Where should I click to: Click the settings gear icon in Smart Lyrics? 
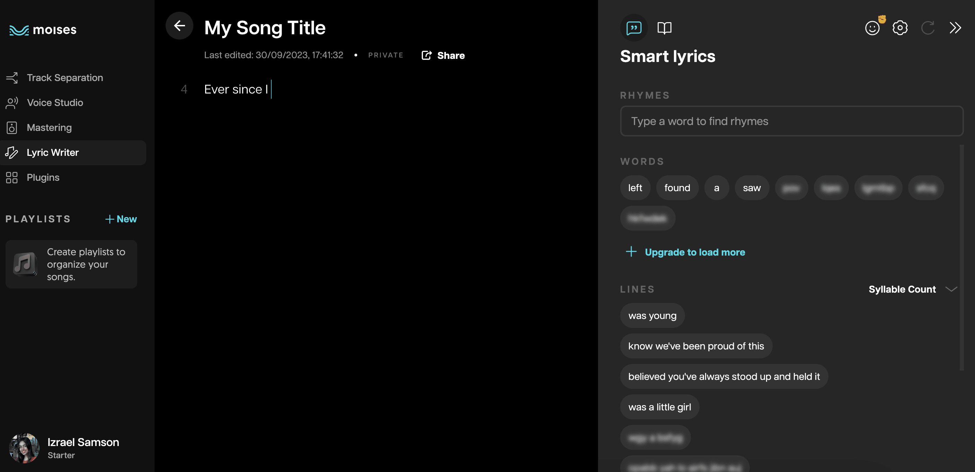click(900, 27)
